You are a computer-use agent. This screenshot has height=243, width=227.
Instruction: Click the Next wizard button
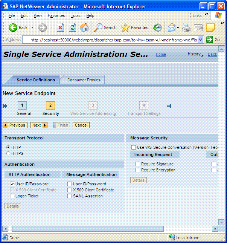point(39,125)
